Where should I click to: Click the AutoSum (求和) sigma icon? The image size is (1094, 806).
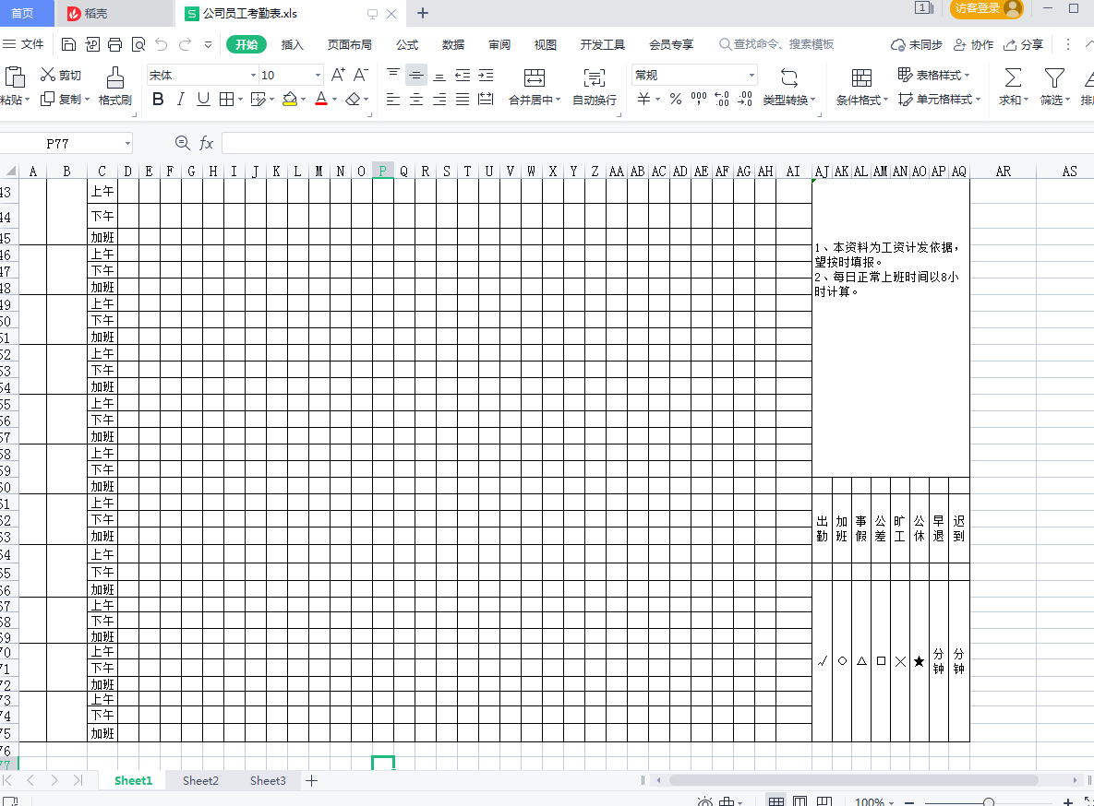click(x=1013, y=77)
